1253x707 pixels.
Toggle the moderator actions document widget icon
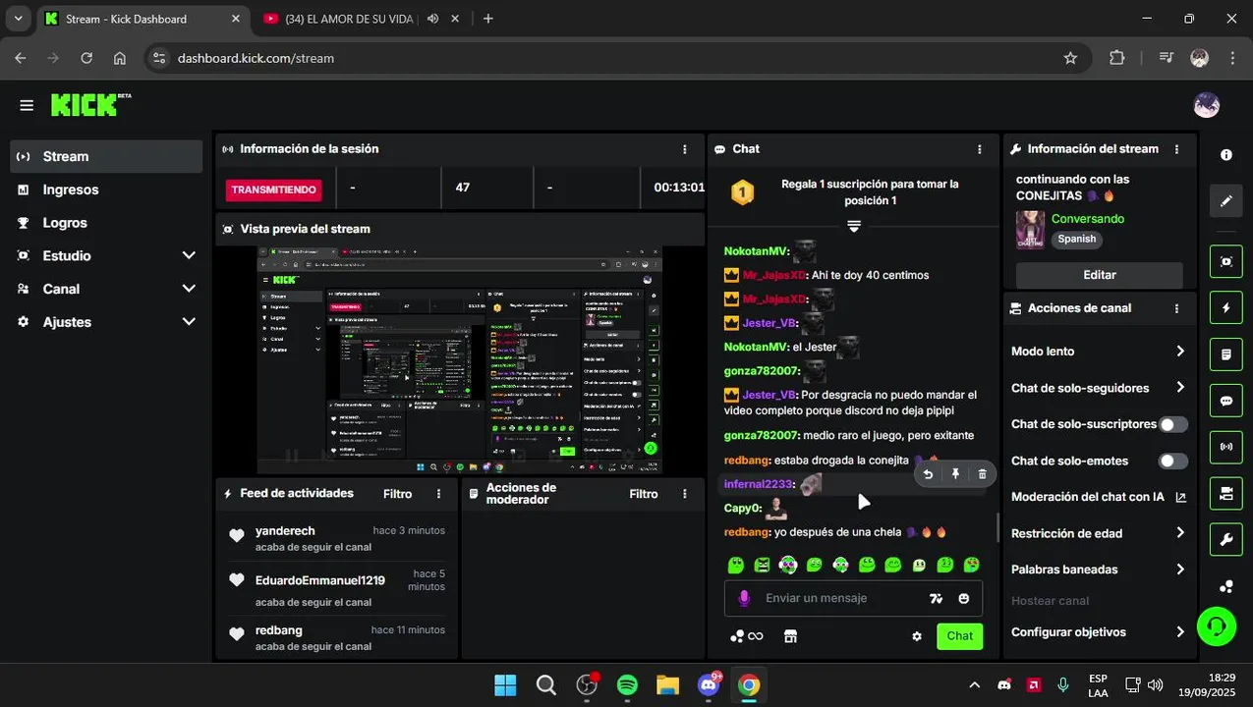1226,353
